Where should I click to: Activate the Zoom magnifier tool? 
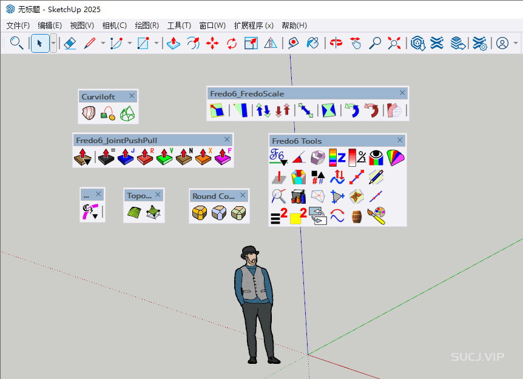375,43
